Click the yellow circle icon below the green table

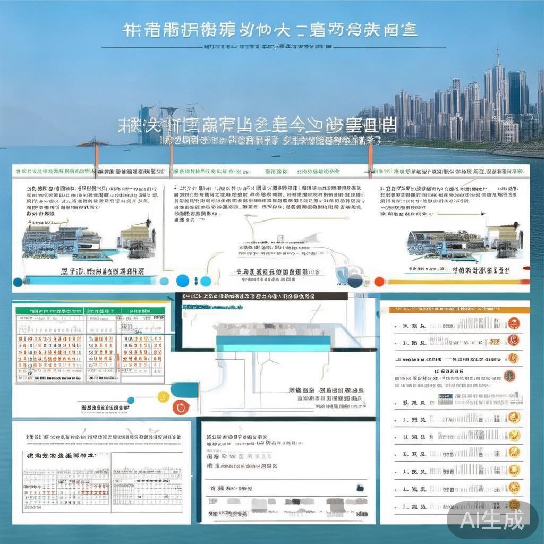pyautogui.click(x=163, y=396)
